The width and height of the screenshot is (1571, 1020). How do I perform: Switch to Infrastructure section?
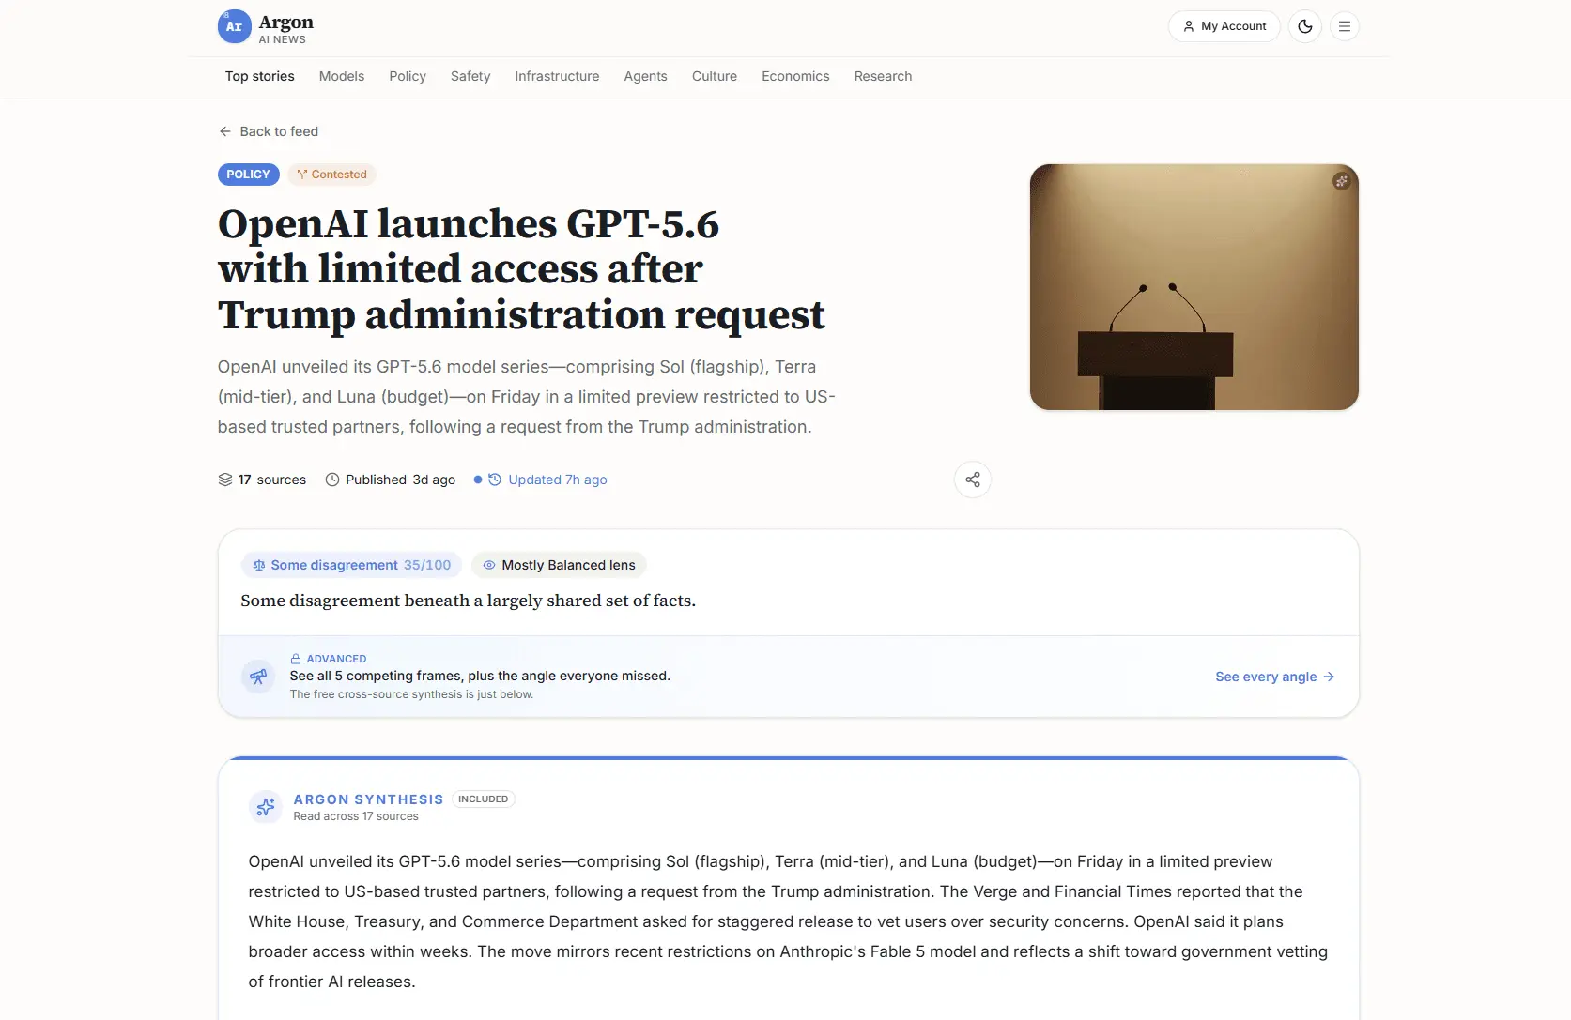[557, 76]
